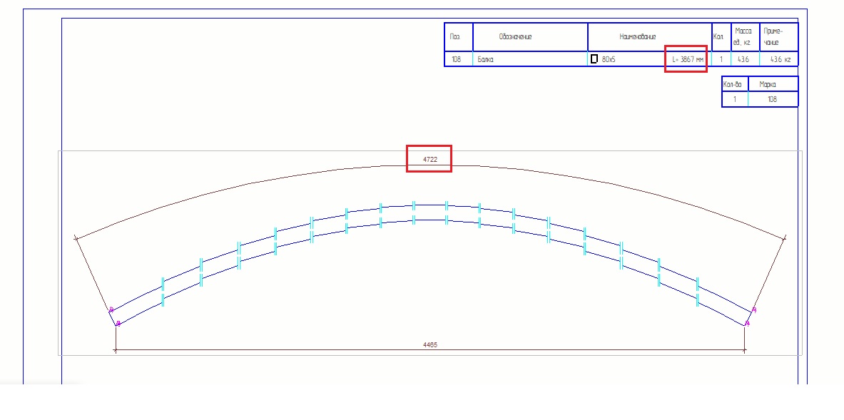Screen dimensions: 844x420
Task: Click the square profile symbol beside 80x5
Action: [594, 58]
